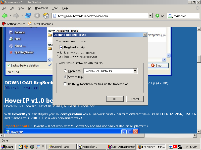Click the Reload page icon
The image size is (201, 150).
[x=28, y=16]
